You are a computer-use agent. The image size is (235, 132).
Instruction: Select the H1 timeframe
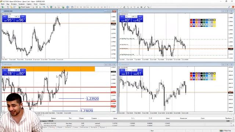[91, 7]
